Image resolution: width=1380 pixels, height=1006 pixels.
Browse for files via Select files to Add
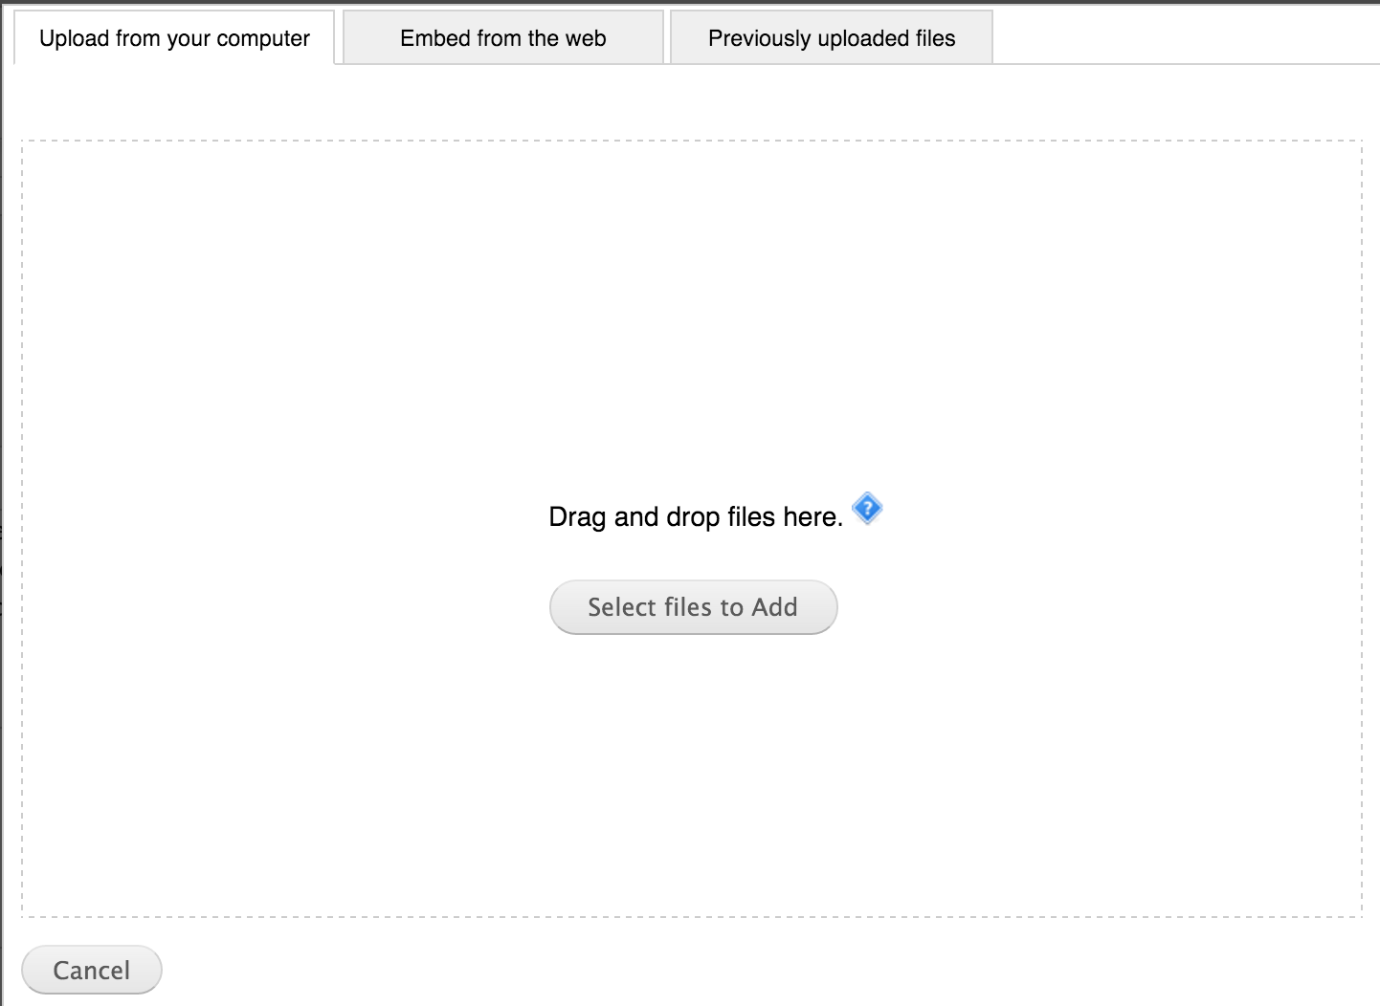click(693, 607)
